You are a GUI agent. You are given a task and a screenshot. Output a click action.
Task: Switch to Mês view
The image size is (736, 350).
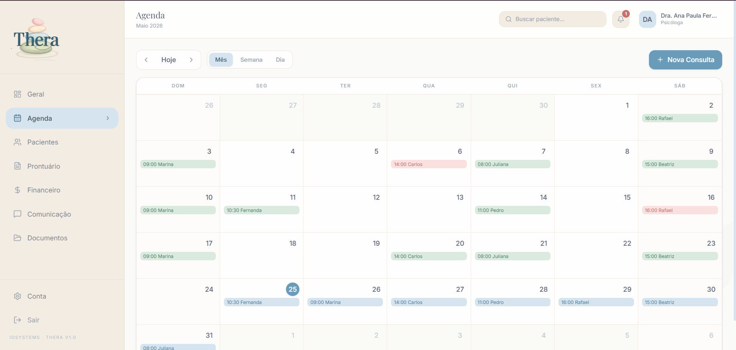pos(221,60)
